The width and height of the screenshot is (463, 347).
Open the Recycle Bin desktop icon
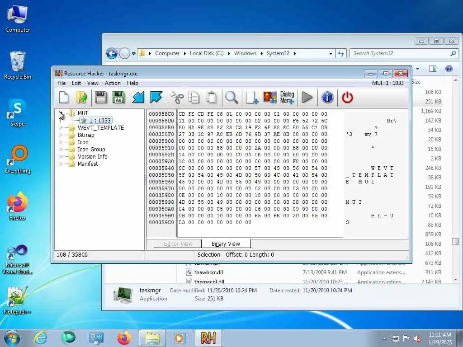pos(18,66)
